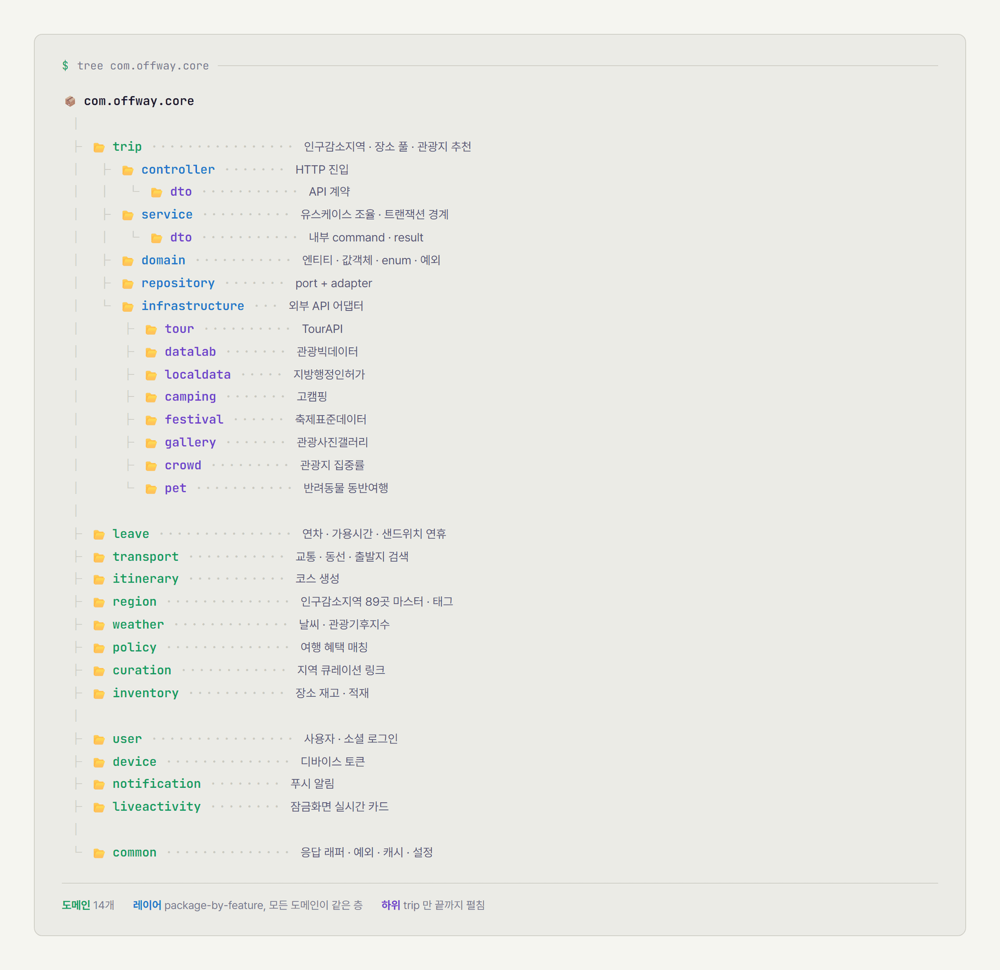Screen dimensions: 1000x970
Task: Click the '하위 trip 만 끝까지 펼침' footer note
Action: pyautogui.click(x=433, y=905)
